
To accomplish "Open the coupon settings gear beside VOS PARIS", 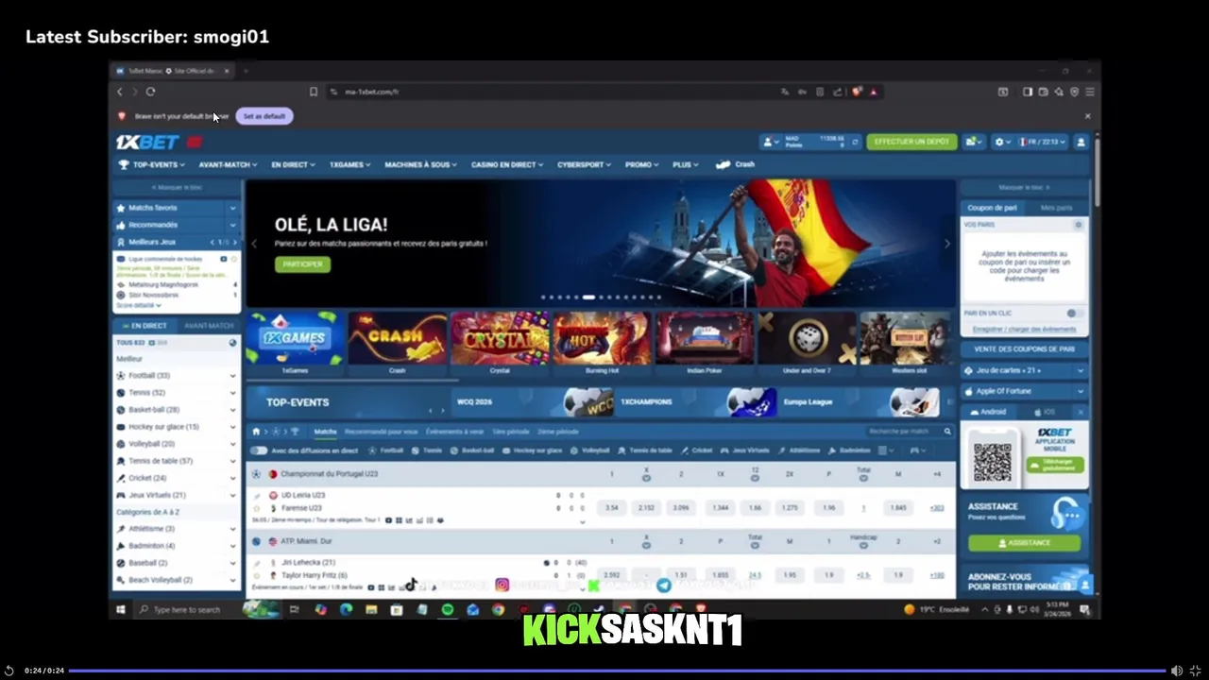I will (1078, 225).
